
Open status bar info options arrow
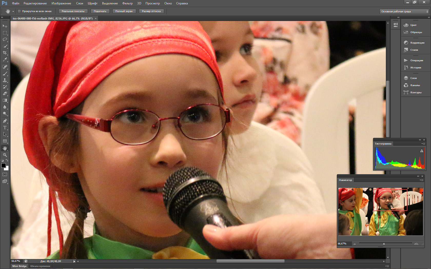point(74,261)
